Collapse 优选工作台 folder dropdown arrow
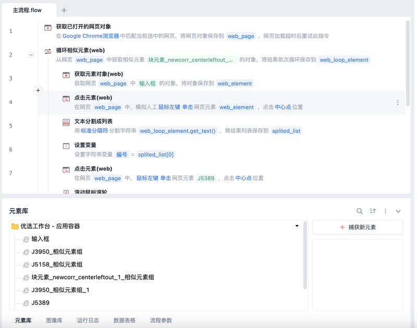The image size is (417, 328). (297, 226)
